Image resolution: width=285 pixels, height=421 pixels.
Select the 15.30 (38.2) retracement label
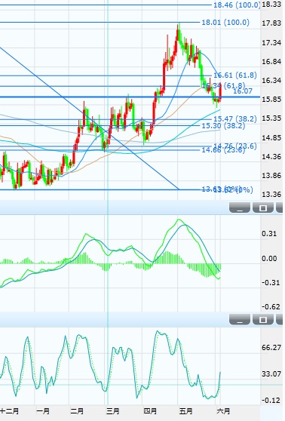(223, 126)
